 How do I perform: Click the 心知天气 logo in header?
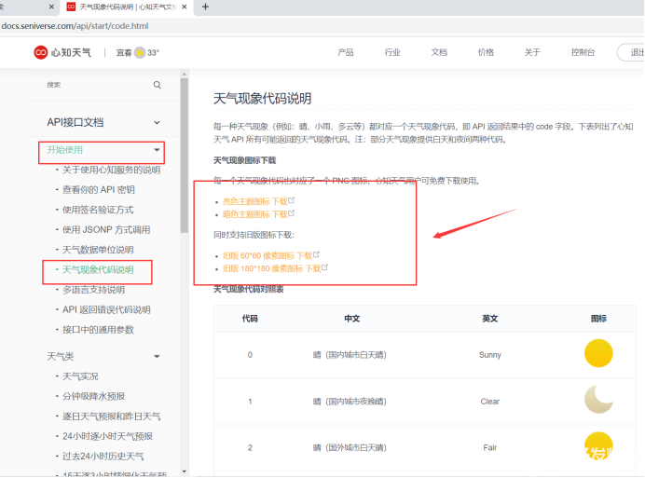(x=62, y=52)
